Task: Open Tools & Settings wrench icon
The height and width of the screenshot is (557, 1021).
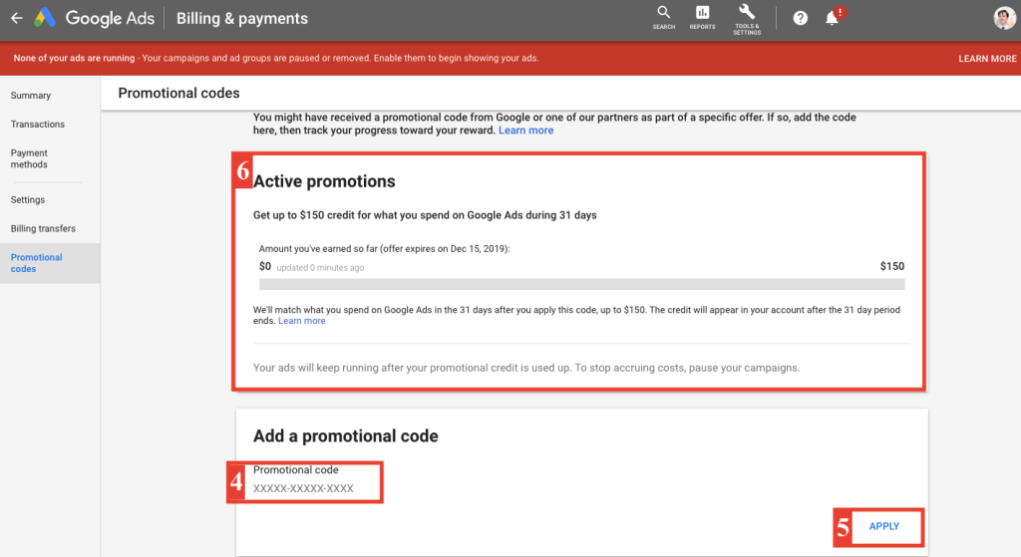Action: tap(746, 19)
